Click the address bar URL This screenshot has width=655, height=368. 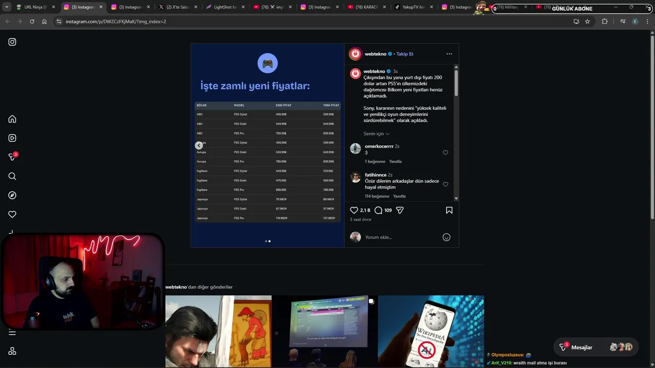point(116,21)
